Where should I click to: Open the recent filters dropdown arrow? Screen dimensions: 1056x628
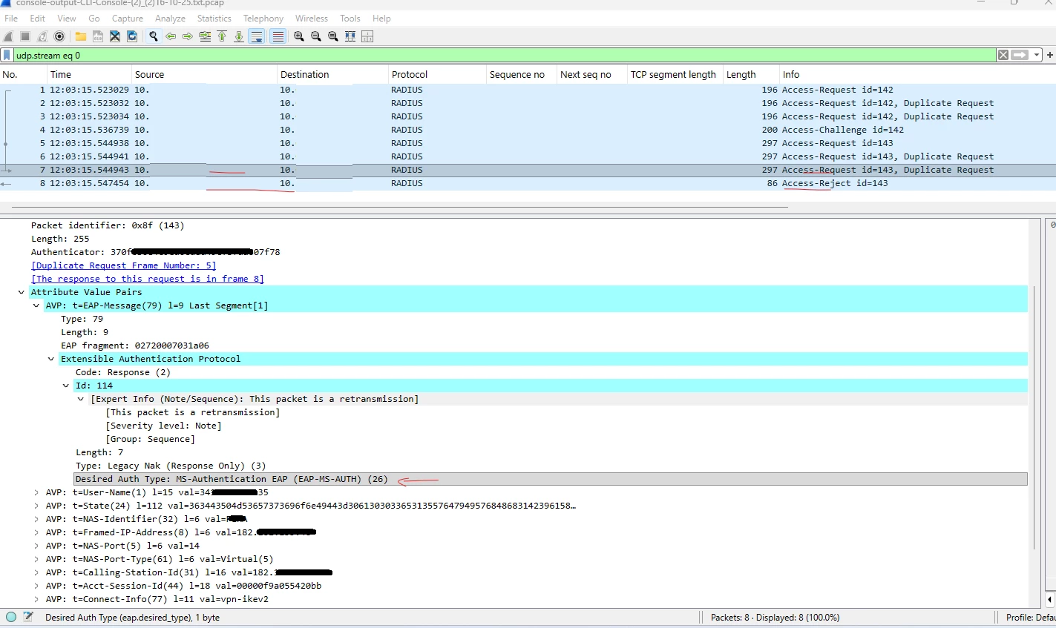1037,55
